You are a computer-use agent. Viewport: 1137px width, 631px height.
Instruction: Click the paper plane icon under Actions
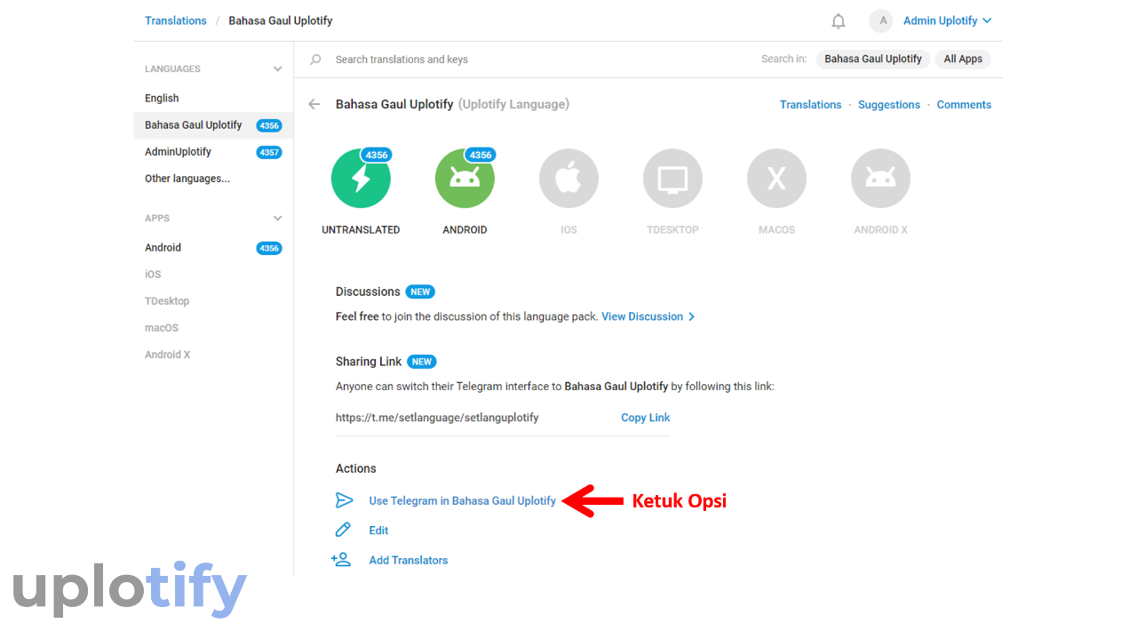343,500
